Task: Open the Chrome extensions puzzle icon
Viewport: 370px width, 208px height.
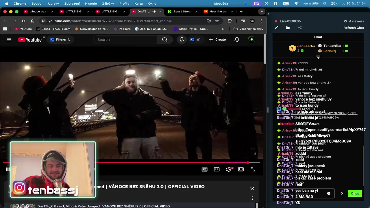Action: (230, 21)
